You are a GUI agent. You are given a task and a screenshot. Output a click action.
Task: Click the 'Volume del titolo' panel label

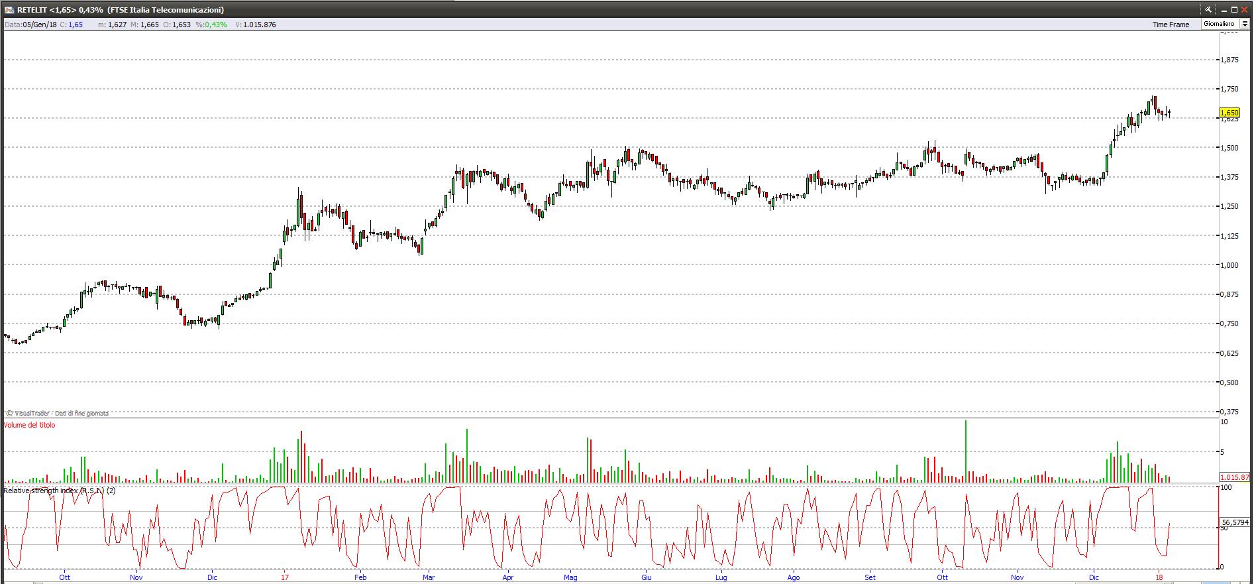30,425
